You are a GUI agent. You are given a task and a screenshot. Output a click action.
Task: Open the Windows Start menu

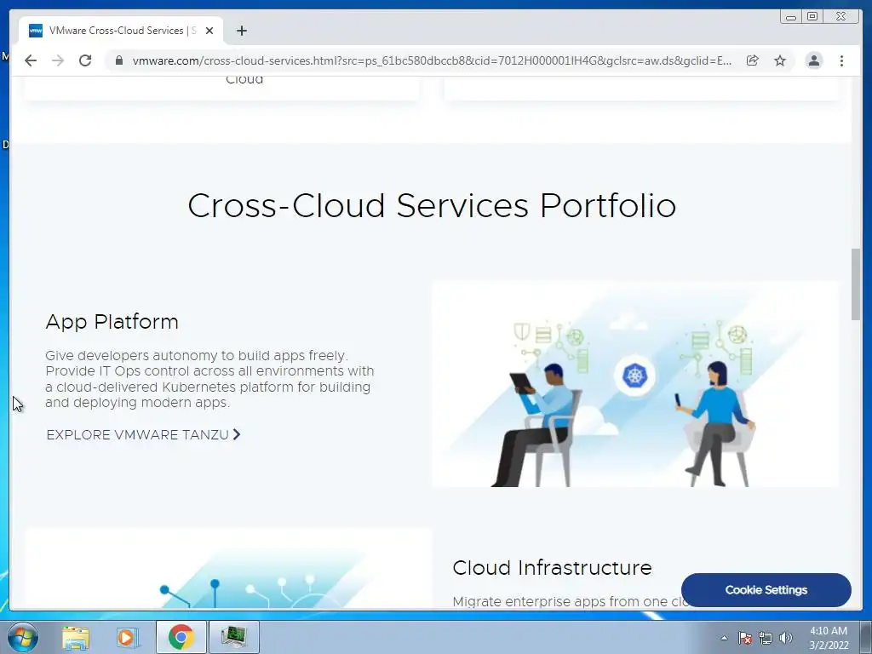click(23, 637)
